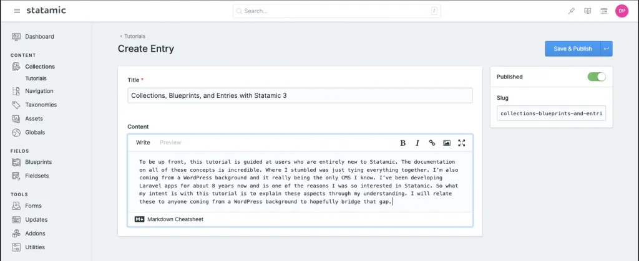
Task: Click the Collections sidebar icon
Action: (x=16, y=67)
